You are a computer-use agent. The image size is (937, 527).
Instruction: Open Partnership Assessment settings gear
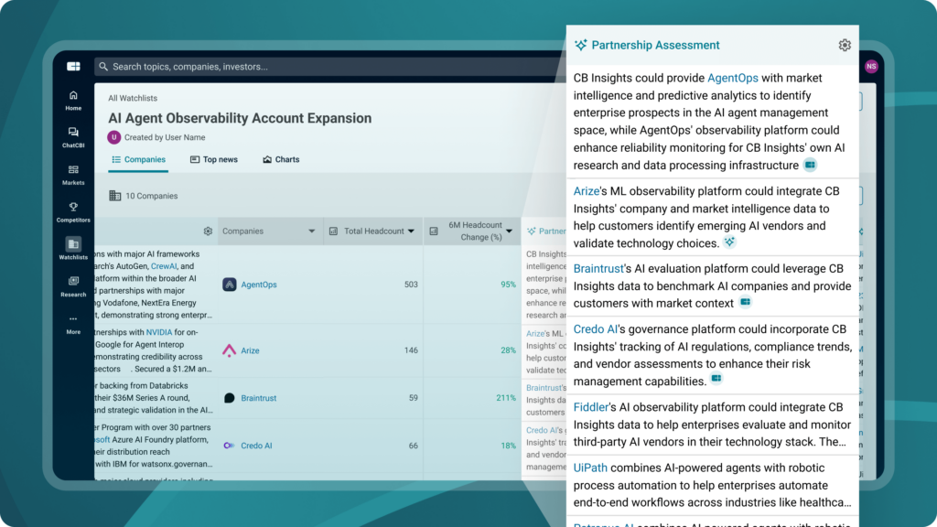tap(844, 46)
